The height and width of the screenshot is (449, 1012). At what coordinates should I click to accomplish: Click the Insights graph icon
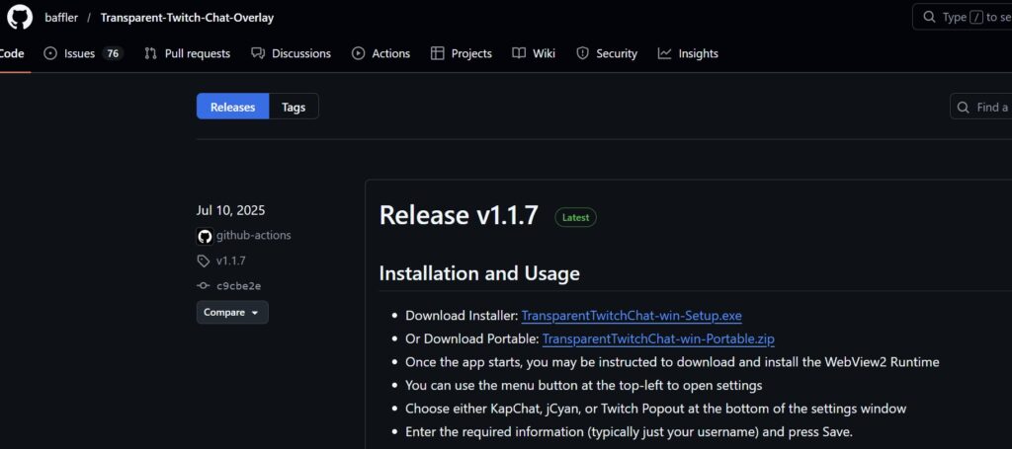coord(665,53)
